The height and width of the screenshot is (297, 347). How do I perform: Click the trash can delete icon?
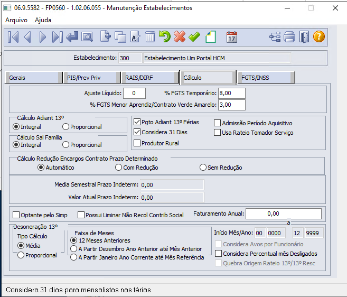(150, 37)
